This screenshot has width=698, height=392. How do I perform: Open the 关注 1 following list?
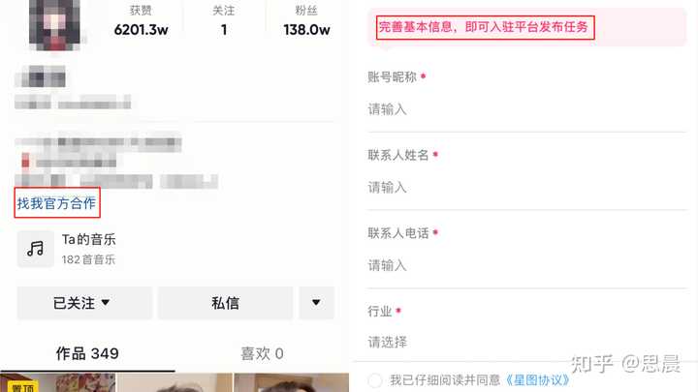tap(224, 21)
